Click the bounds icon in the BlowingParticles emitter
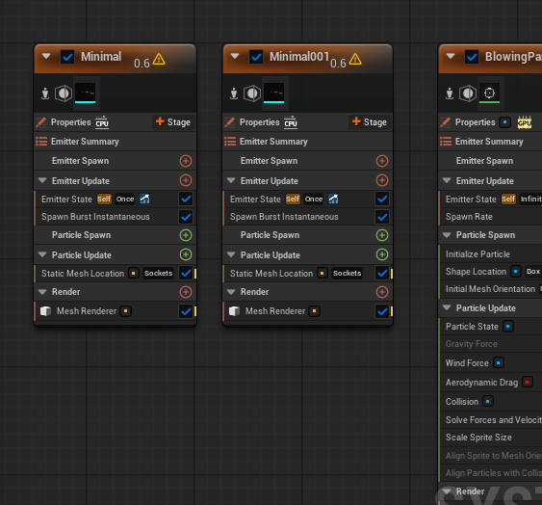542x505 pixels. 468,93
